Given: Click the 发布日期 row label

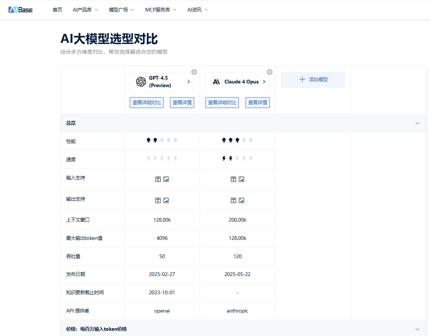Looking at the screenshot, I should [x=76, y=274].
